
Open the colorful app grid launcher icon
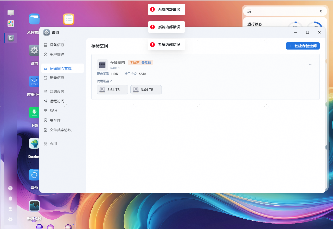11,24
